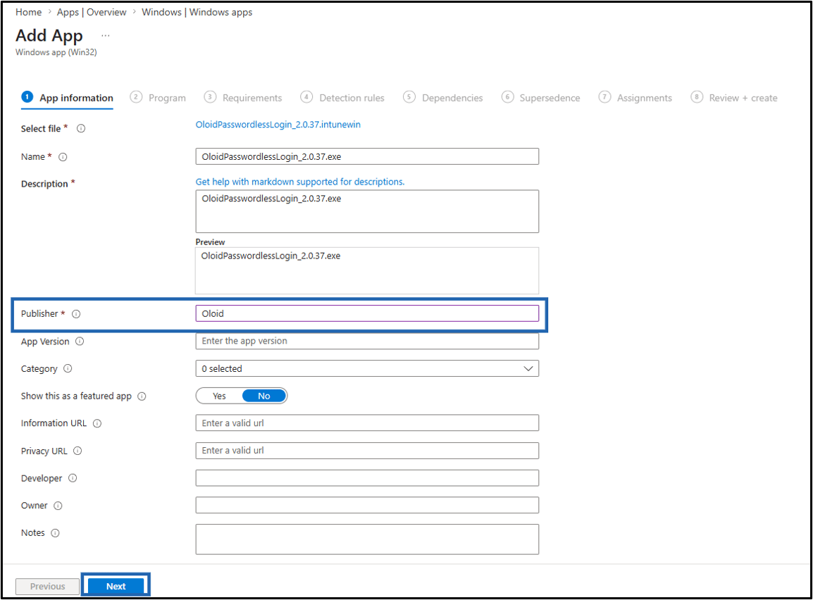Go to the Detection rules step tab
The image size is (813, 600).
342,98
